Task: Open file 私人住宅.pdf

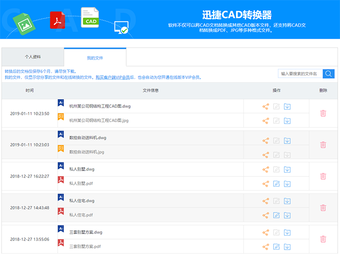Action: [81, 215]
